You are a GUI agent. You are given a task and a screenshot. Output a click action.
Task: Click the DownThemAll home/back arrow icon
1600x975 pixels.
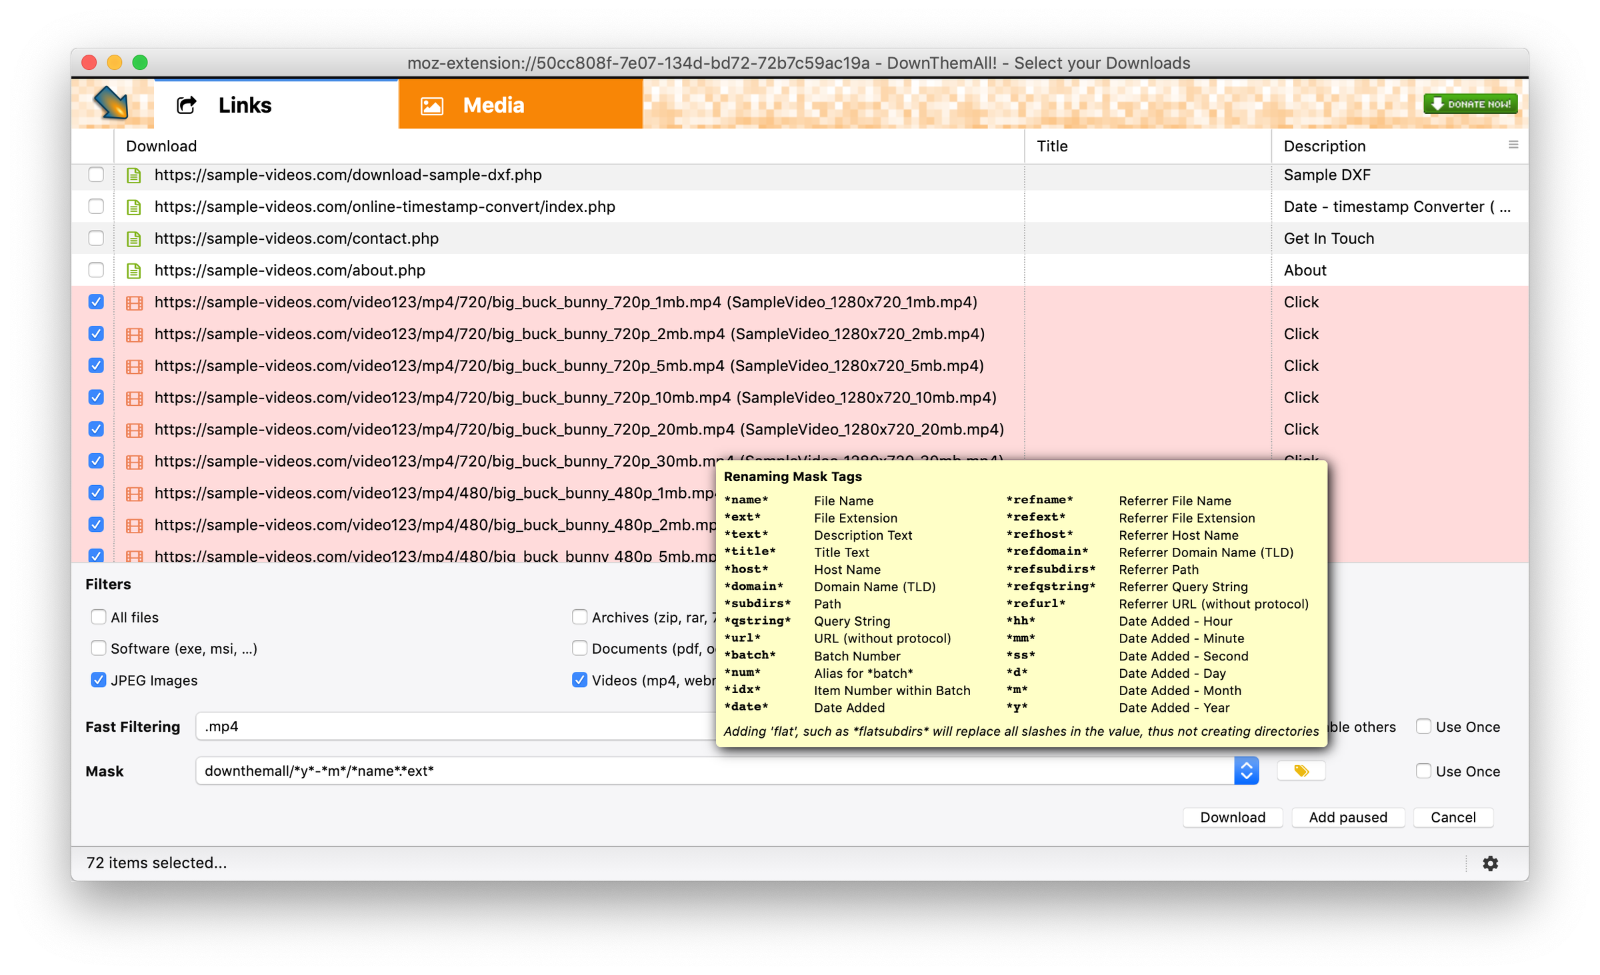(x=112, y=104)
